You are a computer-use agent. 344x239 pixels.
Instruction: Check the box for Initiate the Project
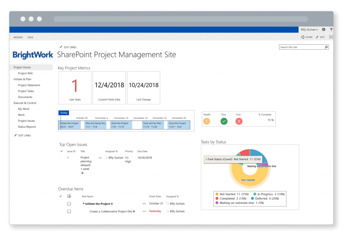click(69, 203)
